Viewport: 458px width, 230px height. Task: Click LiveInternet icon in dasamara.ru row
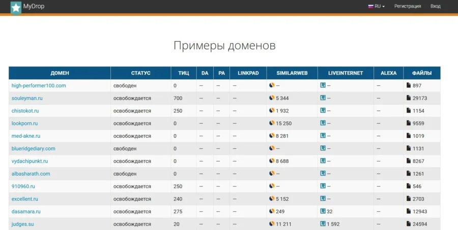coord(323,211)
